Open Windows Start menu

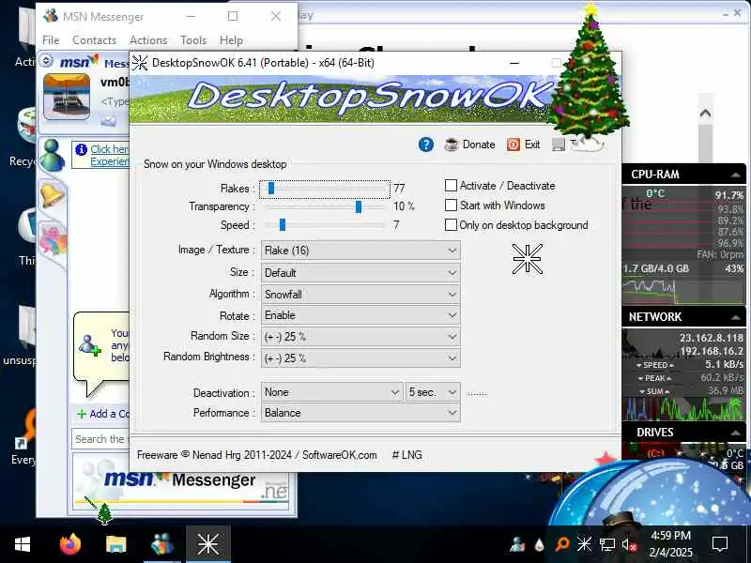(23, 544)
